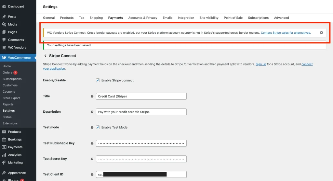Open the Site visibility tab
This screenshot has width=333, height=181.
tap(209, 18)
